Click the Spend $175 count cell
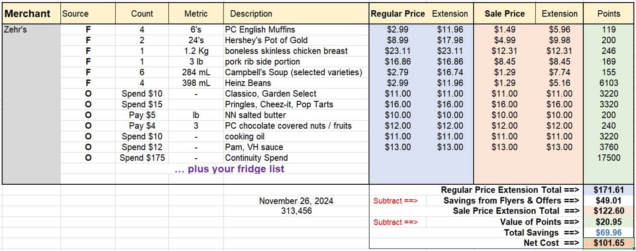This screenshot has width=636, height=251. click(x=142, y=158)
